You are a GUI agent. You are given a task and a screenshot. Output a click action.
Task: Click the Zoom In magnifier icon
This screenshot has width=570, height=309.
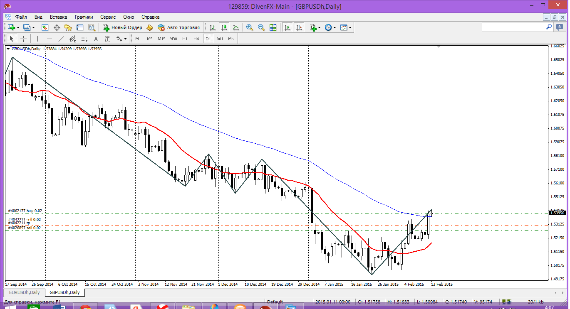pyautogui.click(x=250, y=27)
